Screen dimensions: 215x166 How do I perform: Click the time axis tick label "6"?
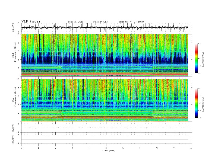click(123, 148)
